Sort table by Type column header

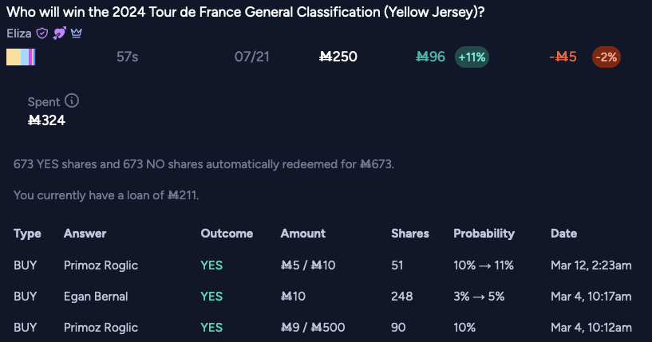pos(27,234)
